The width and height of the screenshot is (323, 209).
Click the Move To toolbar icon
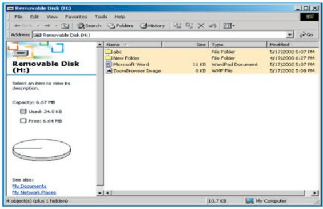pyautogui.click(x=177, y=26)
